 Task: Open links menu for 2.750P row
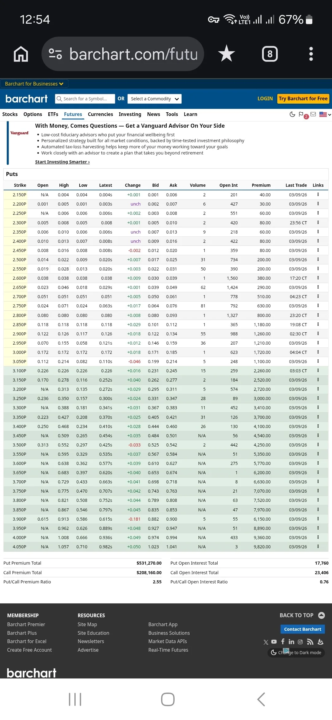click(318, 306)
